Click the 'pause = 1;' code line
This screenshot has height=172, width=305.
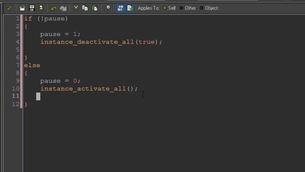[60, 34]
